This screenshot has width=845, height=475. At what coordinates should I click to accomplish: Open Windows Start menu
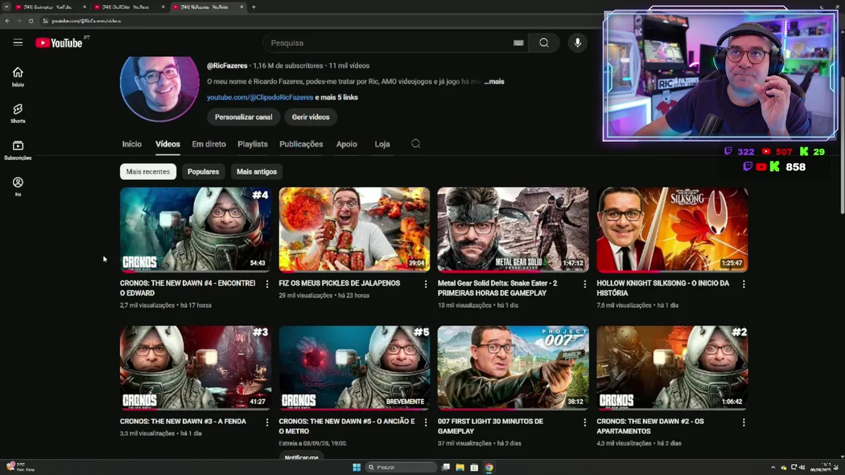tap(356, 467)
